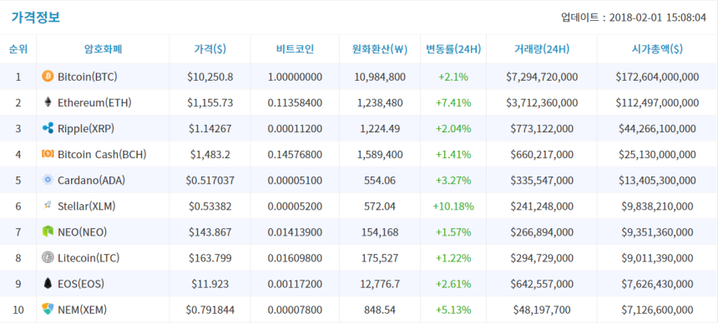Viewport: 718px width, 323px height.
Task: Click Bitcoin change rate +2.1%
Action: pos(453,77)
